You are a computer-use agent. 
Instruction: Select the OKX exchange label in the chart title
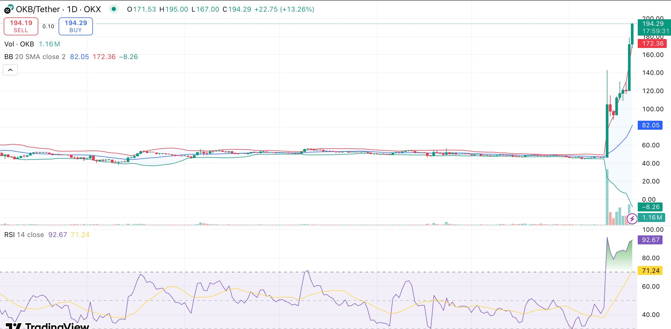point(93,9)
